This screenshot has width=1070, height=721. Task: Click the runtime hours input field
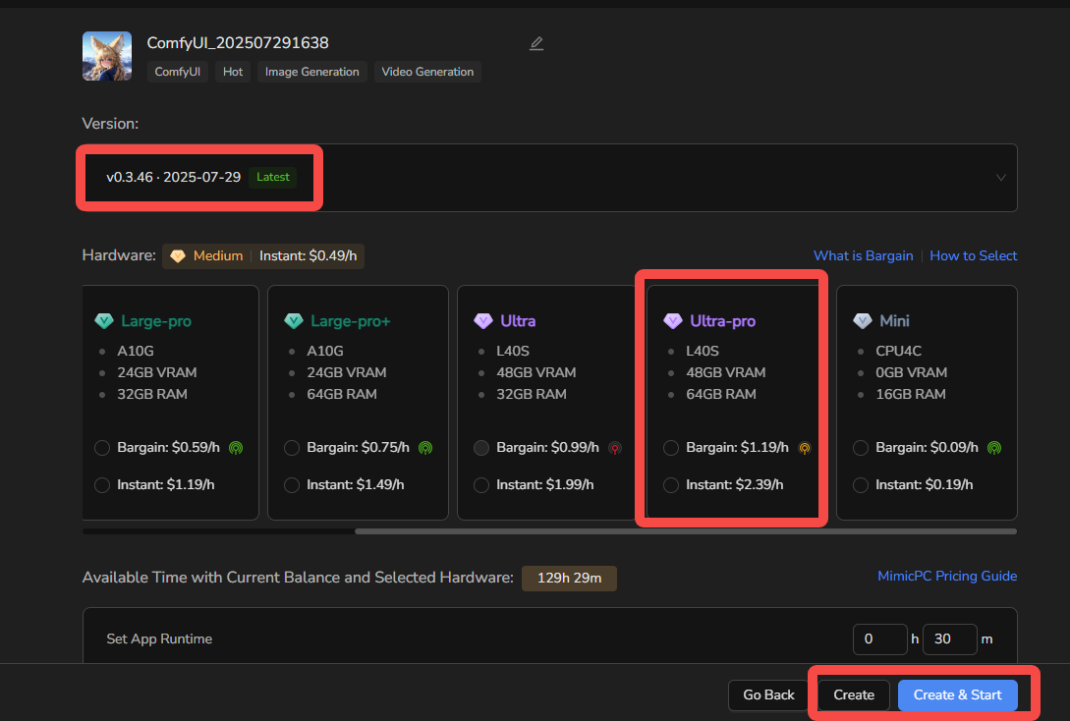[x=880, y=639]
